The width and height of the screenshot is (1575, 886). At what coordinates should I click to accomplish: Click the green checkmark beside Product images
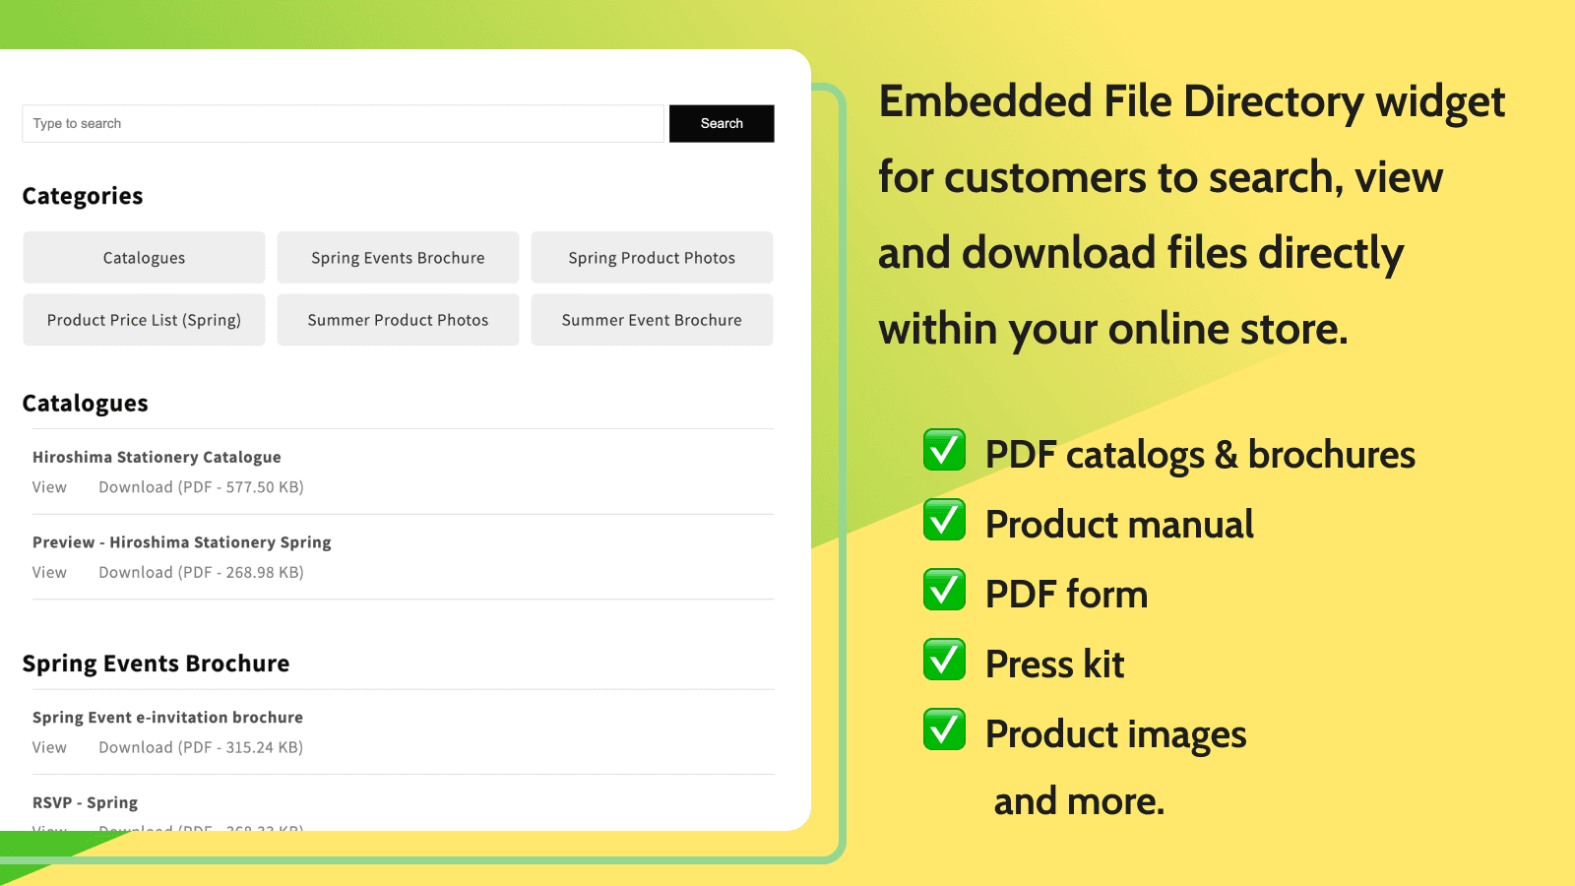tap(944, 729)
